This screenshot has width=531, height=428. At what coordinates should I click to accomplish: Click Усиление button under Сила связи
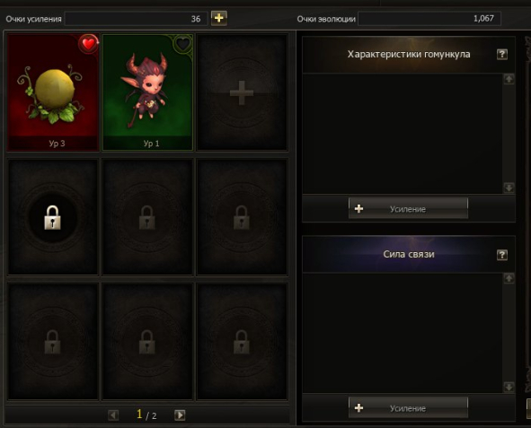(408, 407)
